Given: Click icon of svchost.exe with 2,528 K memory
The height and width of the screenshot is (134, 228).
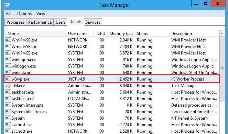Looking at the screenshot, I should (x=8, y=131).
